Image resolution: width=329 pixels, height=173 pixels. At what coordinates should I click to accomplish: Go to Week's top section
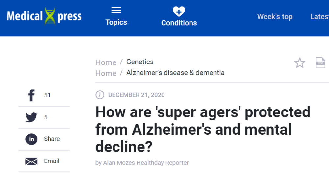[x=275, y=17]
